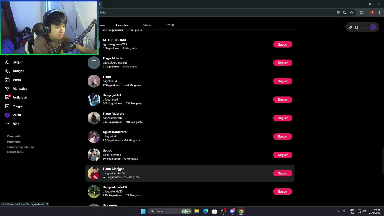
Task: Open the purple T profile avatar menu
Action: point(373,27)
